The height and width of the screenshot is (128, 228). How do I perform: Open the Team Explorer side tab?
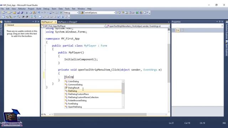(x=227, y=48)
